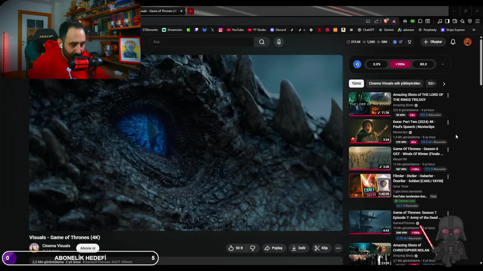Click the music note playlist icon in toolbar
Viewport: 483px width, 271px height.
440,21
